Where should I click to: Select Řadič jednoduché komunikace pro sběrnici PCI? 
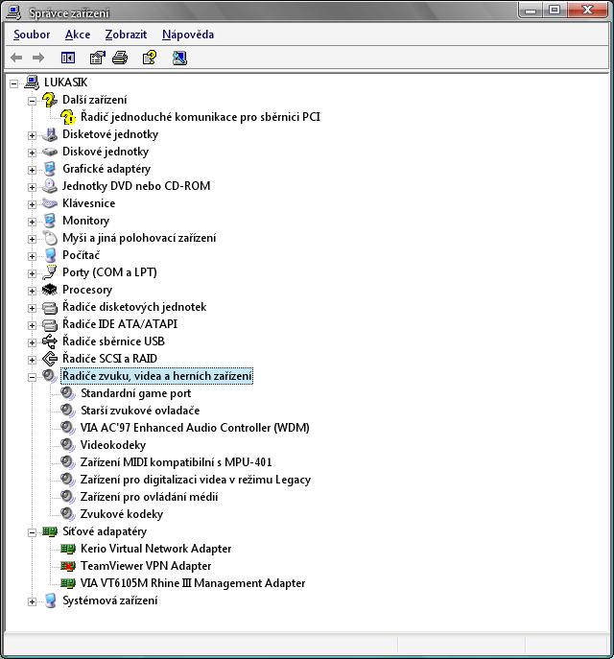point(201,117)
